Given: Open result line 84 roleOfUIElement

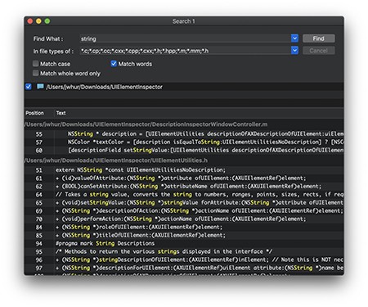Looking at the screenshot, I should click(x=184, y=228).
